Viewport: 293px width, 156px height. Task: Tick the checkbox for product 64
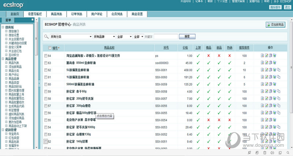coord(46,56)
